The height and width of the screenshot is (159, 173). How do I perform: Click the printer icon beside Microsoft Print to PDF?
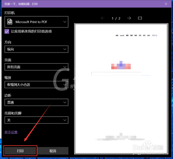pyautogui.click(x=10, y=22)
